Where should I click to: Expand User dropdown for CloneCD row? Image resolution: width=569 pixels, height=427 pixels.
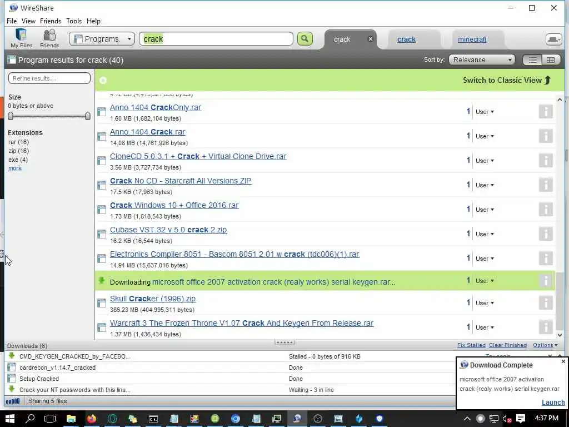485,161
